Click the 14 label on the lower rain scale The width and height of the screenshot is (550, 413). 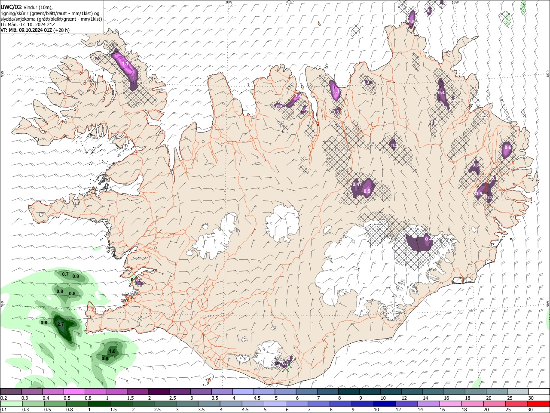420,410
